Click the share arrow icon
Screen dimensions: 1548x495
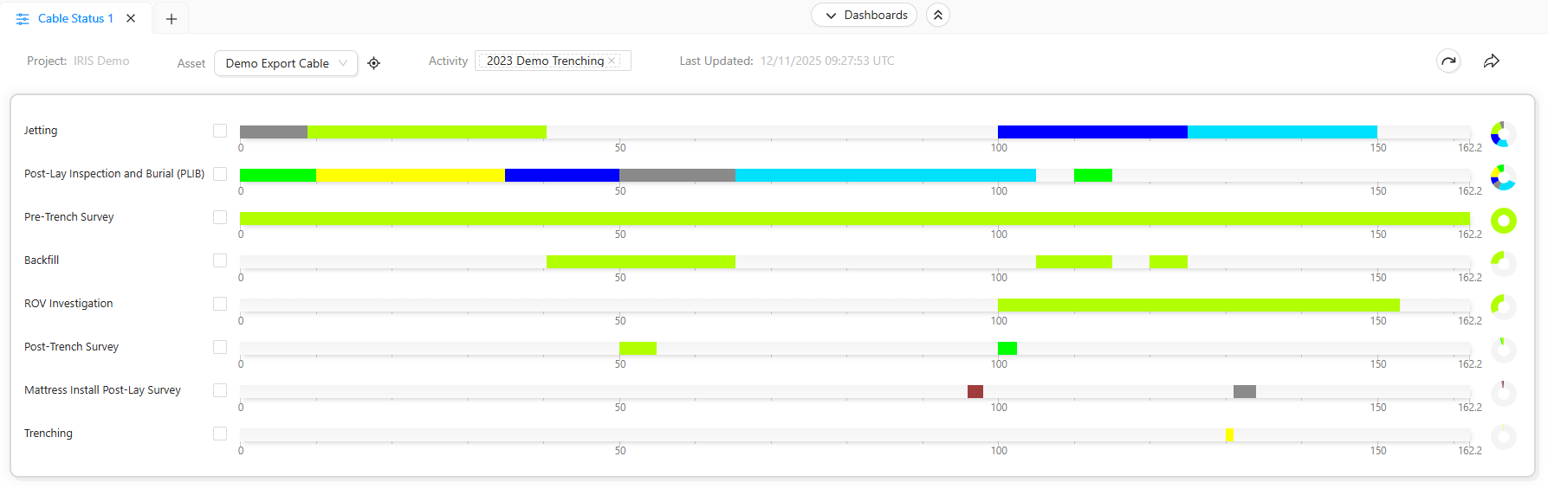(x=1492, y=61)
